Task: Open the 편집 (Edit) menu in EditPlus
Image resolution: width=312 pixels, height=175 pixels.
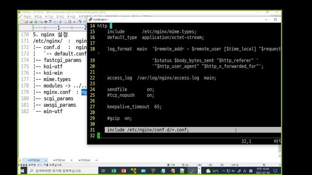Action: coord(38,17)
